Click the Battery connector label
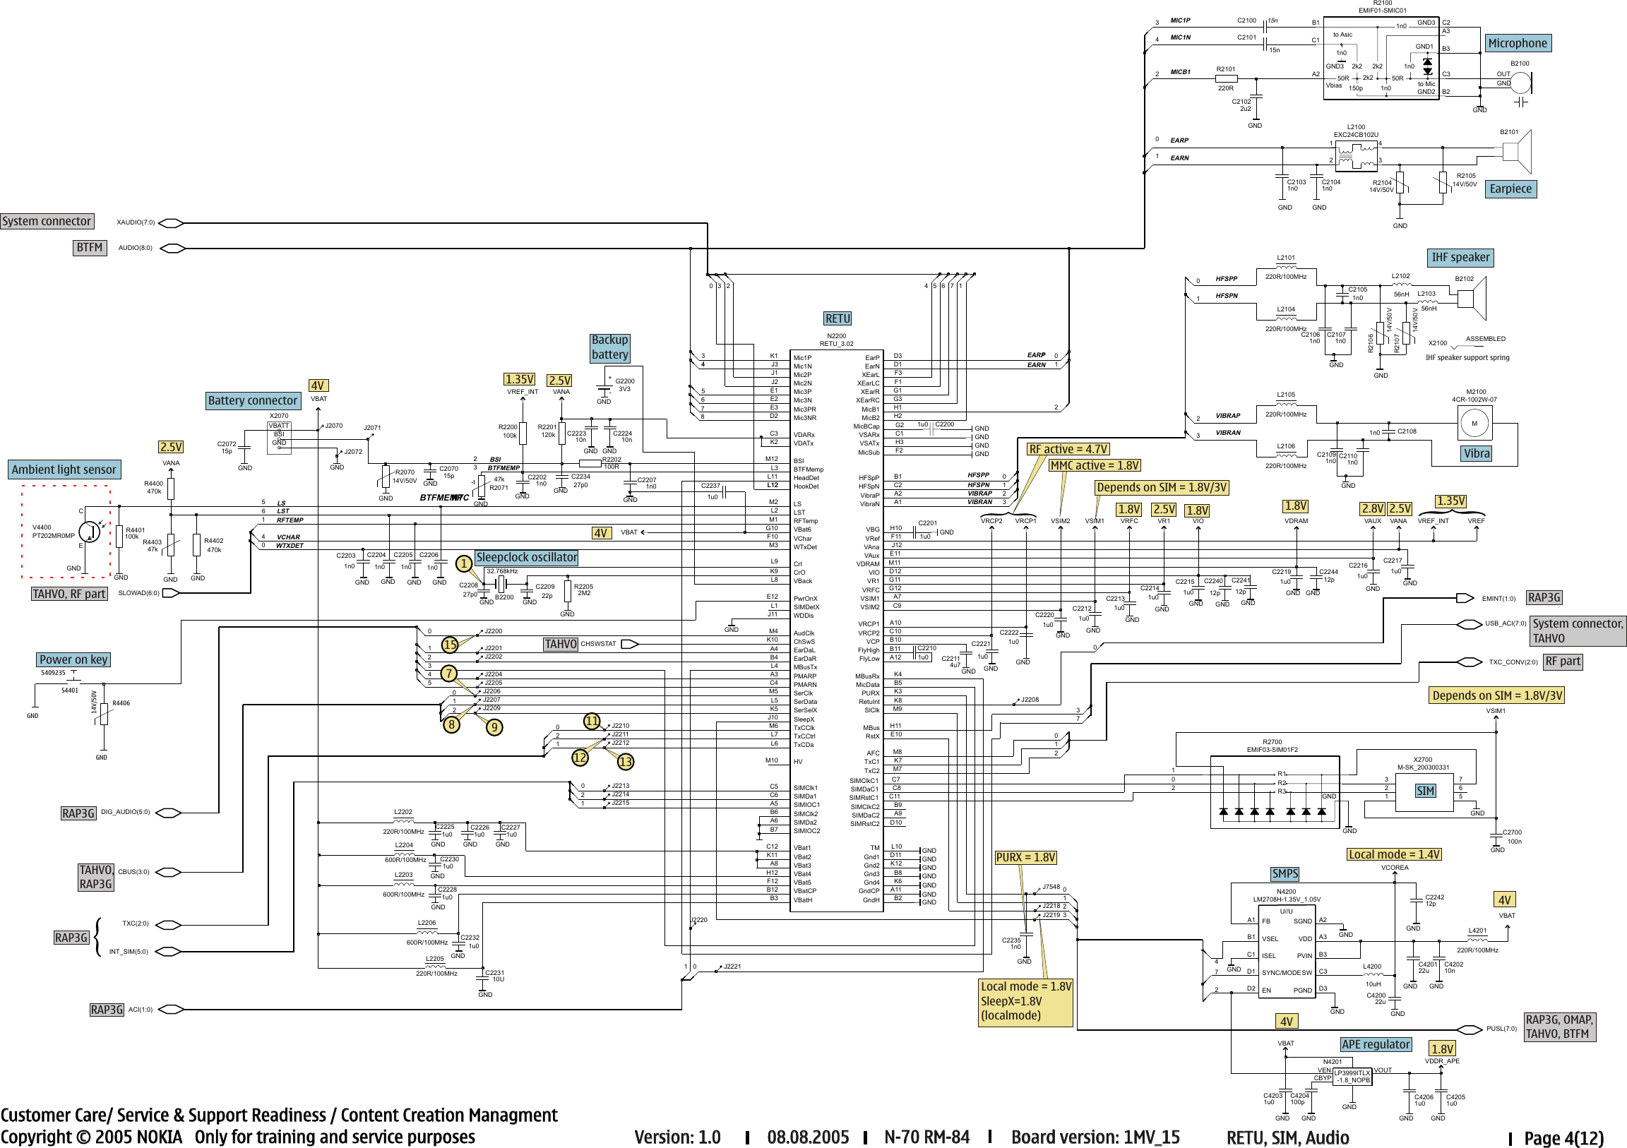This screenshot has width=1627, height=1148. 252,400
